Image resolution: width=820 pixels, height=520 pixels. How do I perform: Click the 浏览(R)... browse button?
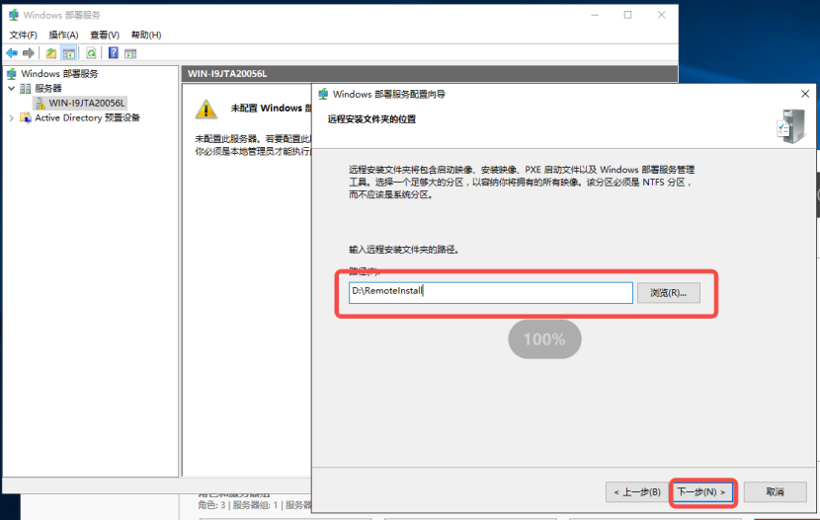tap(668, 293)
